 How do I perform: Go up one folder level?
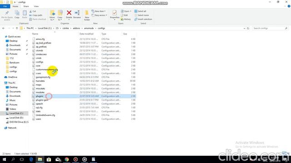coord(17,28)
